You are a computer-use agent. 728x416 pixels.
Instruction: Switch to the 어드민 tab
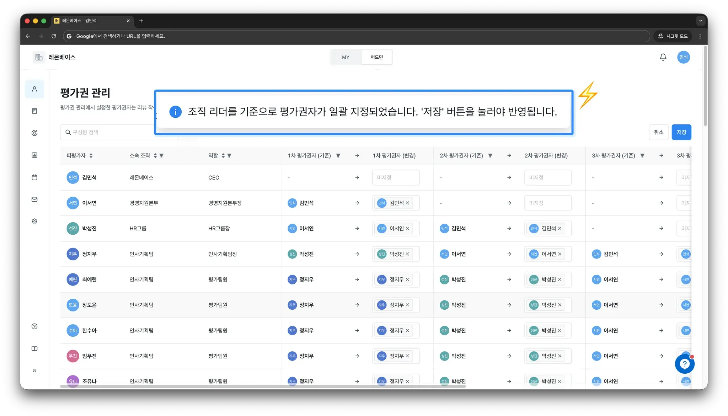pos(377,57)
